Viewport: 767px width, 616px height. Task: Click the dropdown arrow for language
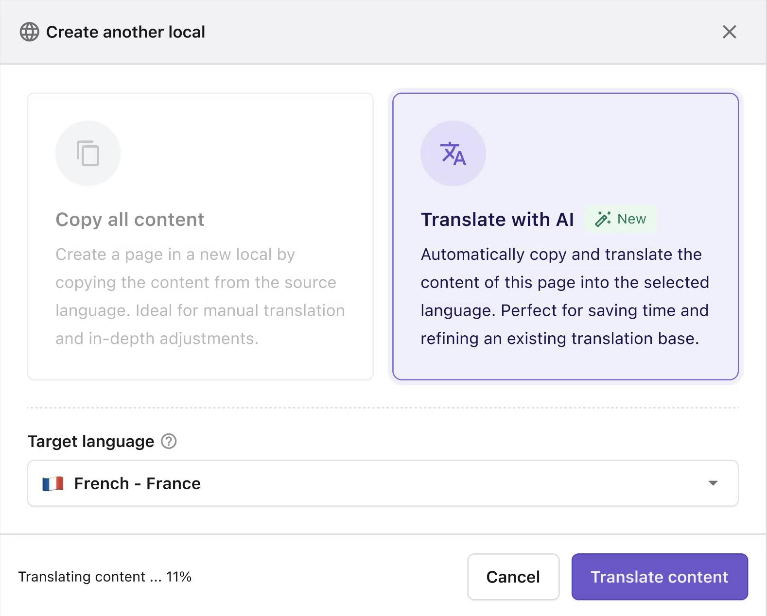[713, 483]
